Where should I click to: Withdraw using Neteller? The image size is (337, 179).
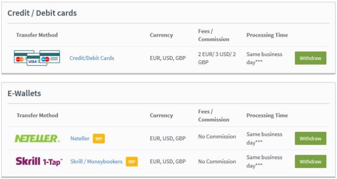pos(311,138)
